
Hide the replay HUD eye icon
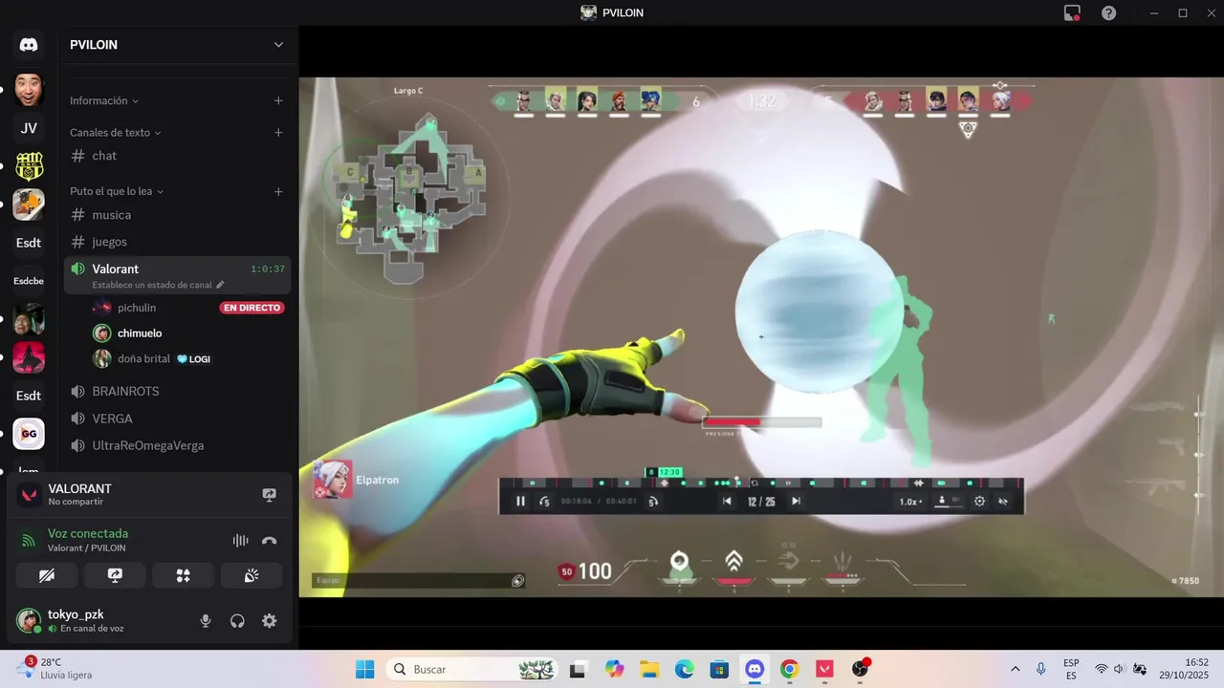pyautogui.click(x=1003, y=501)
